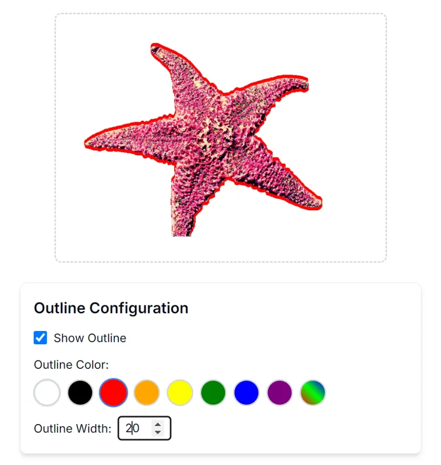Select the purple outline color swatch

tap(279, 392)
